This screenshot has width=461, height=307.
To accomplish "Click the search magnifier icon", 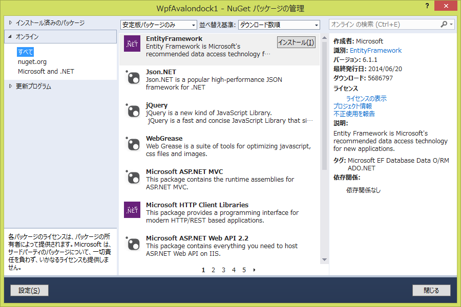I will click(x=444, y=25).
